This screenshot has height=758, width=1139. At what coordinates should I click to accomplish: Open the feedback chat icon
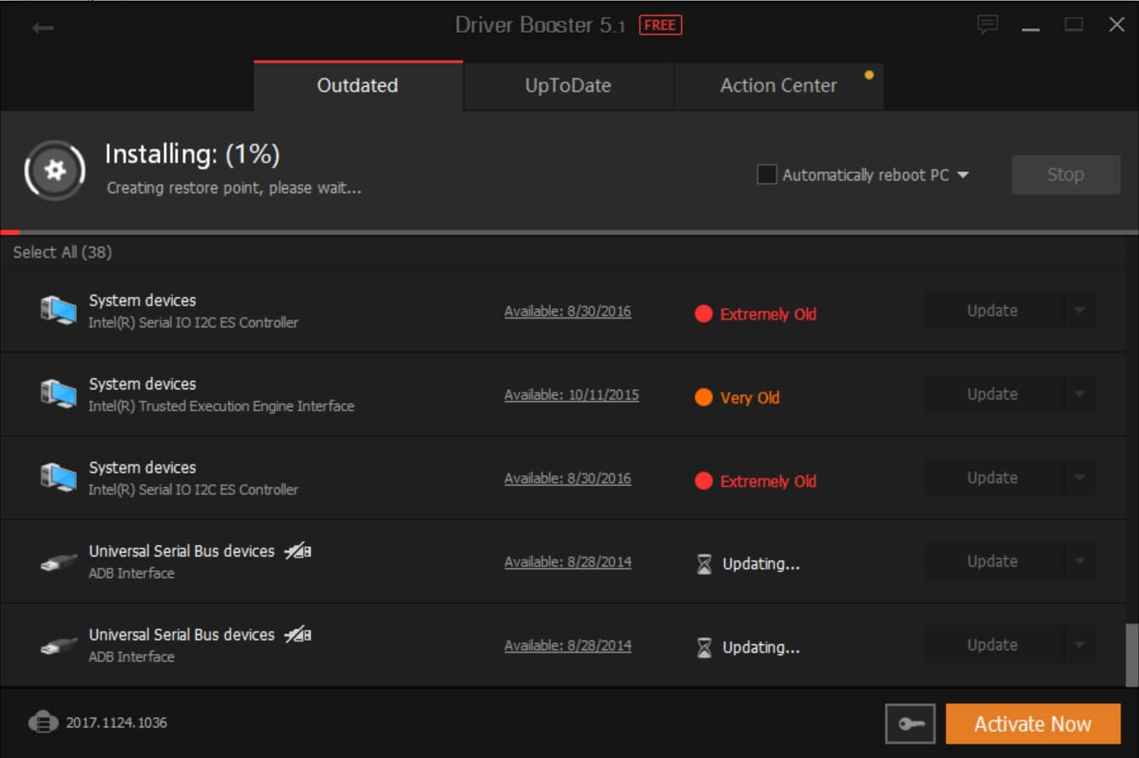tap(988, 24)
